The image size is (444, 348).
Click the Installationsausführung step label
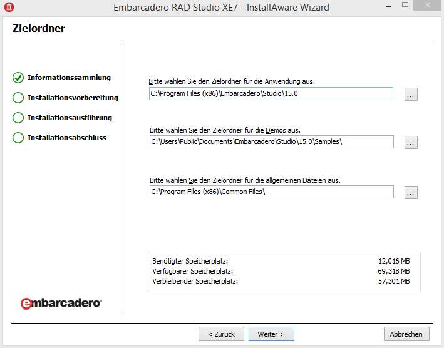click(x=70, y=118)
